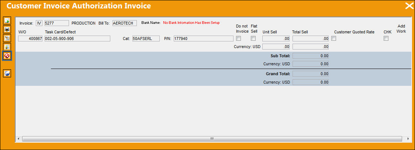This screenshot has height=150, width=415.
Task: Click the Task Card/Defect field 002-05-900-906
Action: click(x=77, y=39)
